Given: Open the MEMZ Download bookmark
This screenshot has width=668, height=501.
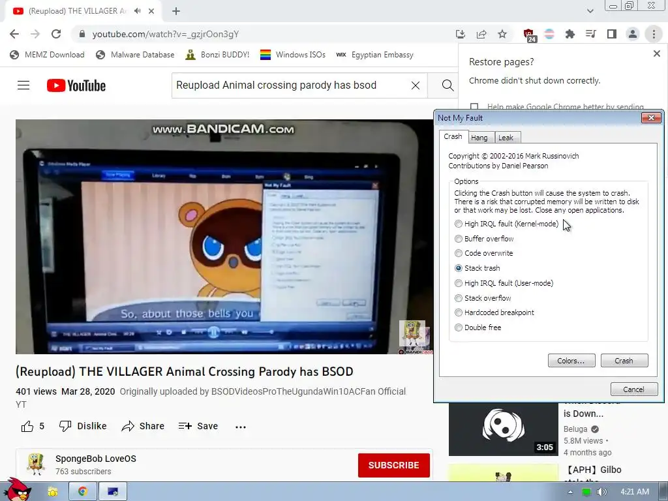Looking at the screenshot, I should (47, 55).
